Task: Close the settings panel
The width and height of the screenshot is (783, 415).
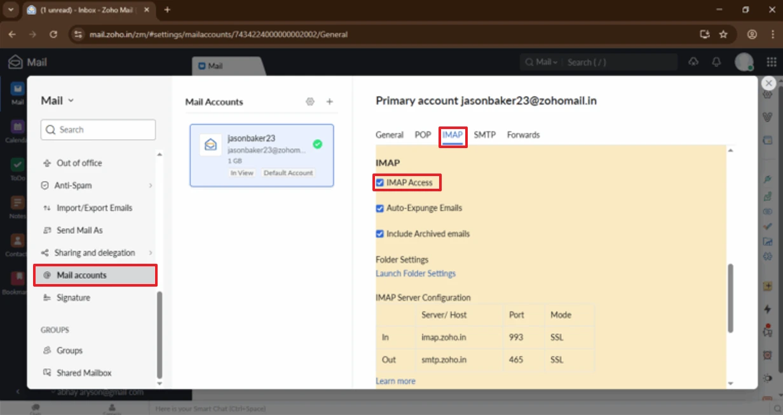Action: [x=768, y=83]
